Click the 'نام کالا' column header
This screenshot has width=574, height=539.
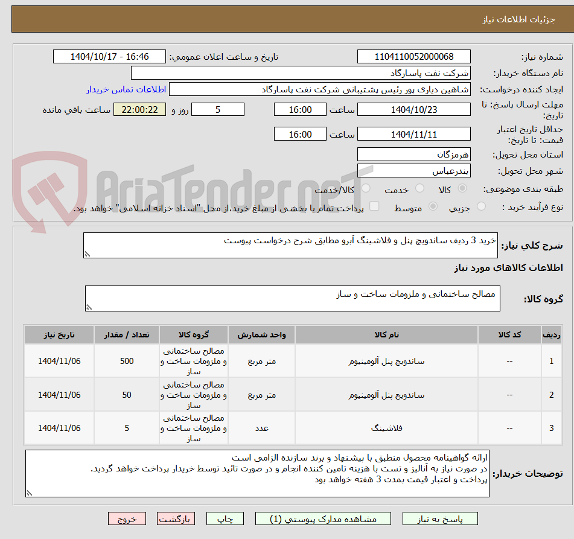pyautogui.click(x=386, y=334)
